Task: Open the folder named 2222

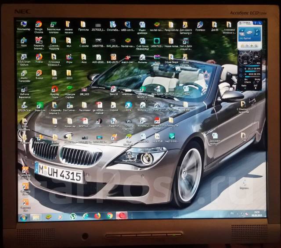Action: (x=54, y=73)
